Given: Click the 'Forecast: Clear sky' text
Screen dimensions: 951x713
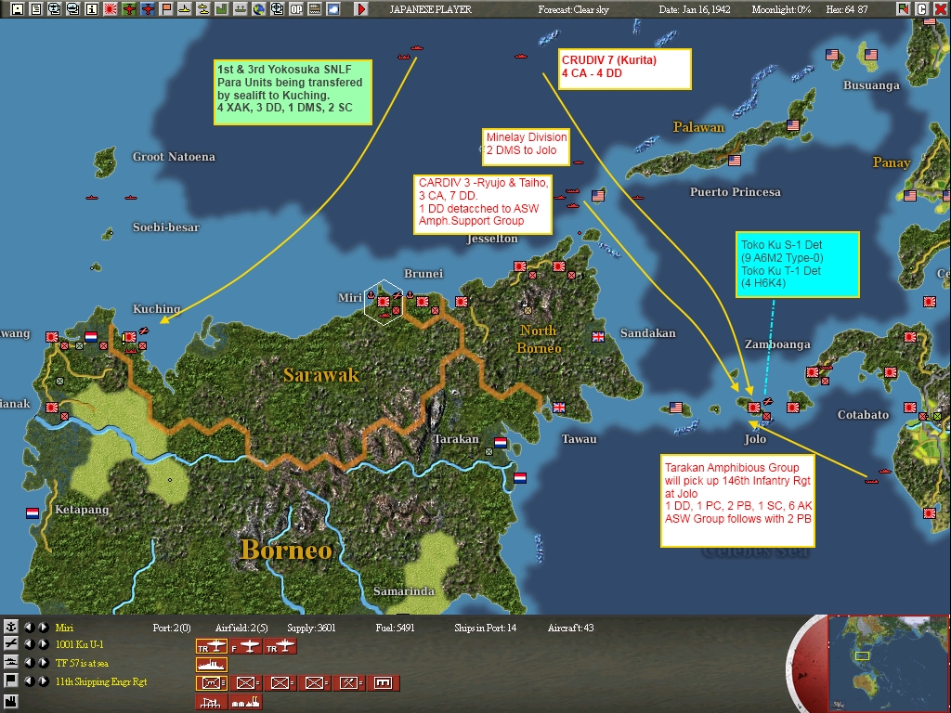Looking at the screenshot, I should pos(573,9).
